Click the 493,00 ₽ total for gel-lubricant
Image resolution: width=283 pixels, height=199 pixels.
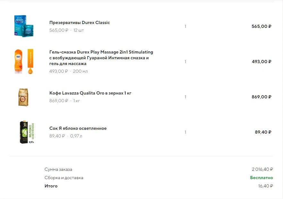pyautogui.click(x=262, y=62)
